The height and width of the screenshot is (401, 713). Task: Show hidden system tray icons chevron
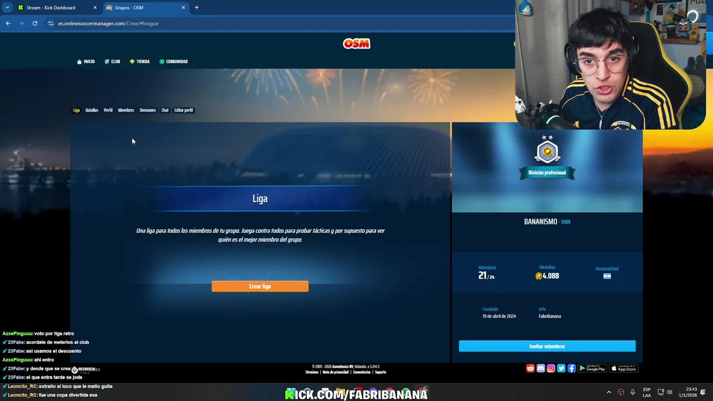coord(609,392)
